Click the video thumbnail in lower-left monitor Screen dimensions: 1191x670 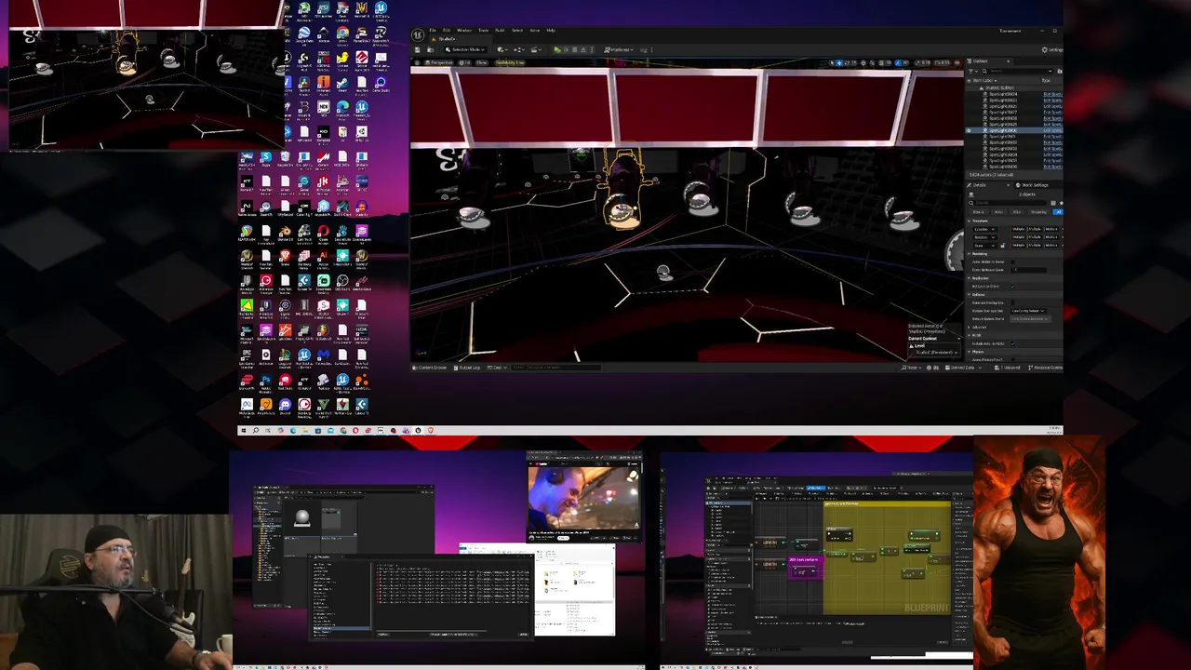coord(583,498)
